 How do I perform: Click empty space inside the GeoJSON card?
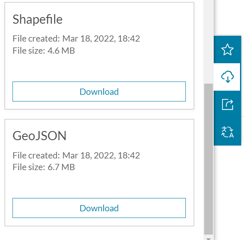coord(99,185)
